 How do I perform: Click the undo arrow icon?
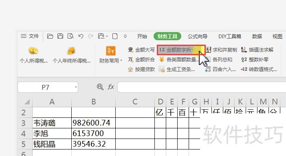tap(81, 37)
